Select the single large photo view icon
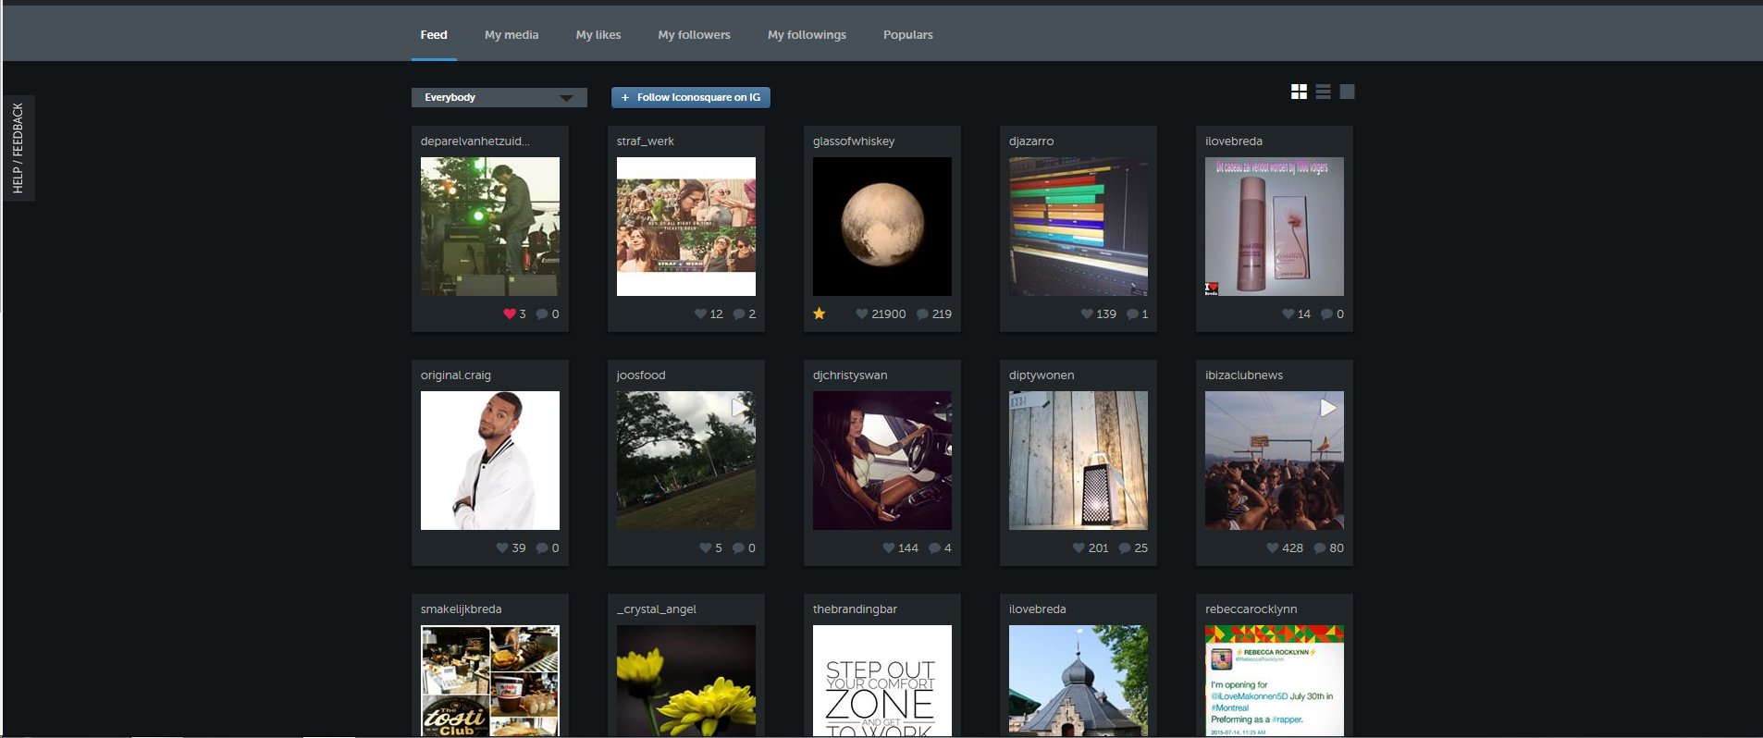The height and width of the screenshot is (738, 1763). tap(1347, 92)
